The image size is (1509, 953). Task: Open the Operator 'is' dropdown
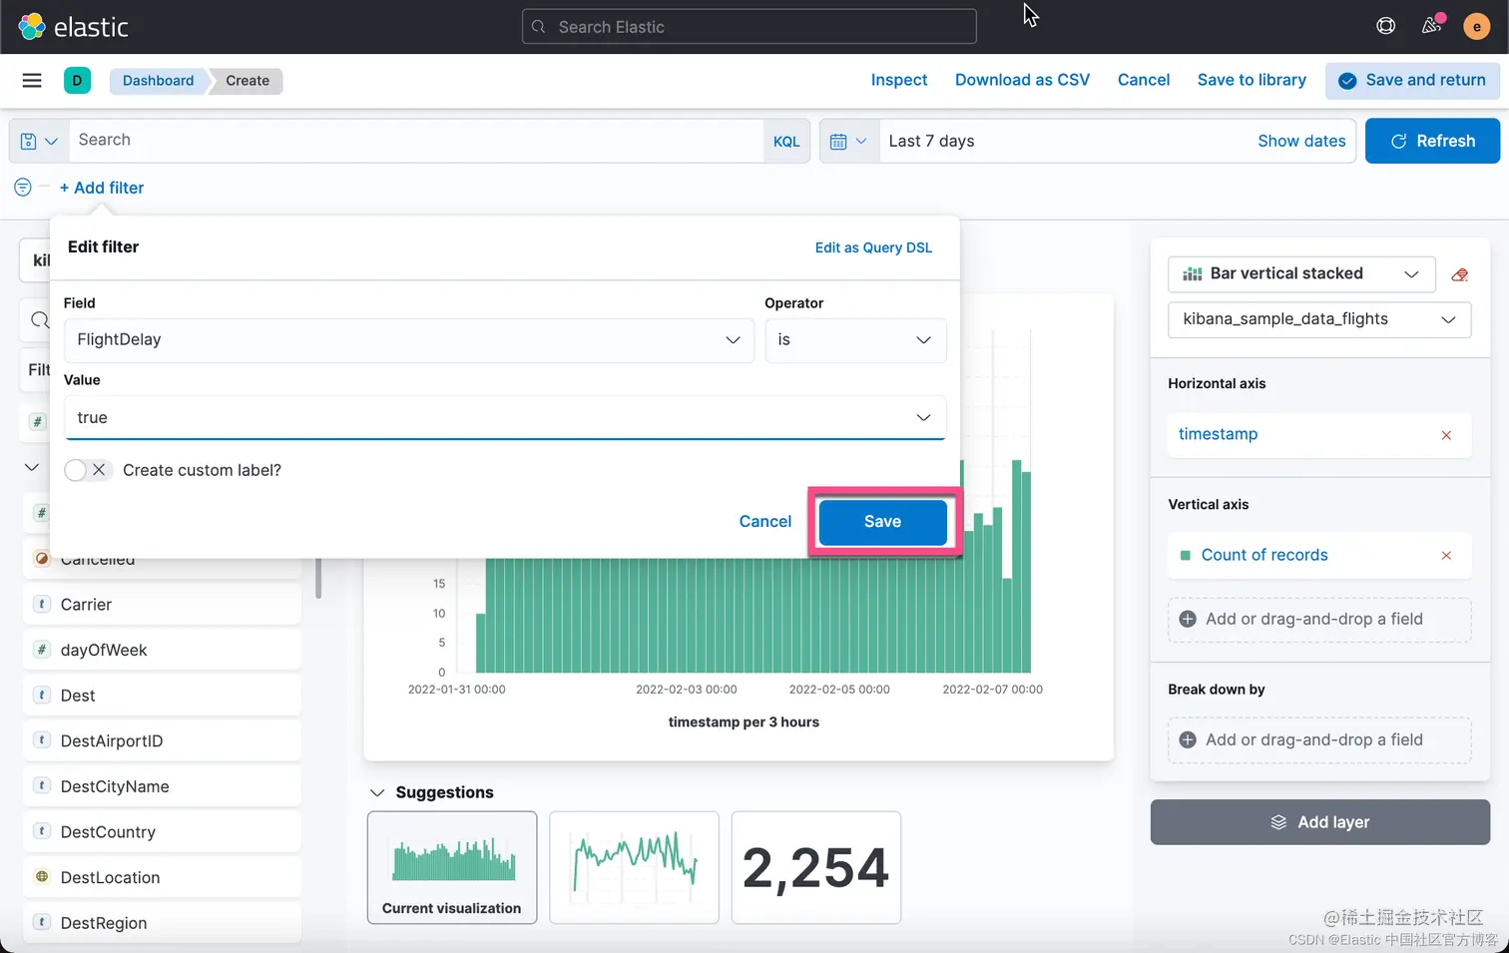[x=855, y=340]
